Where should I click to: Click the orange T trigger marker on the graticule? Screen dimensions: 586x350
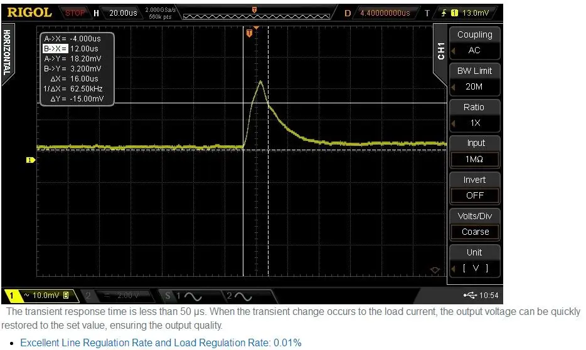(249, 34)
